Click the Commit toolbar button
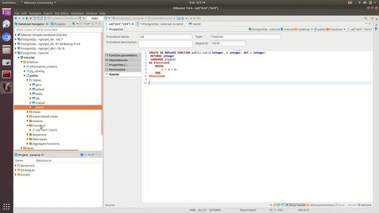The image size is (379, 213). click(55, 18)
